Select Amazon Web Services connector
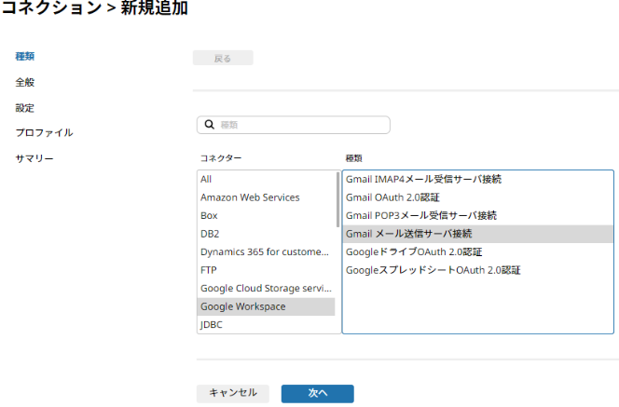Image resolution: width=619 pixels, height=407 pixels. [266, 197]
